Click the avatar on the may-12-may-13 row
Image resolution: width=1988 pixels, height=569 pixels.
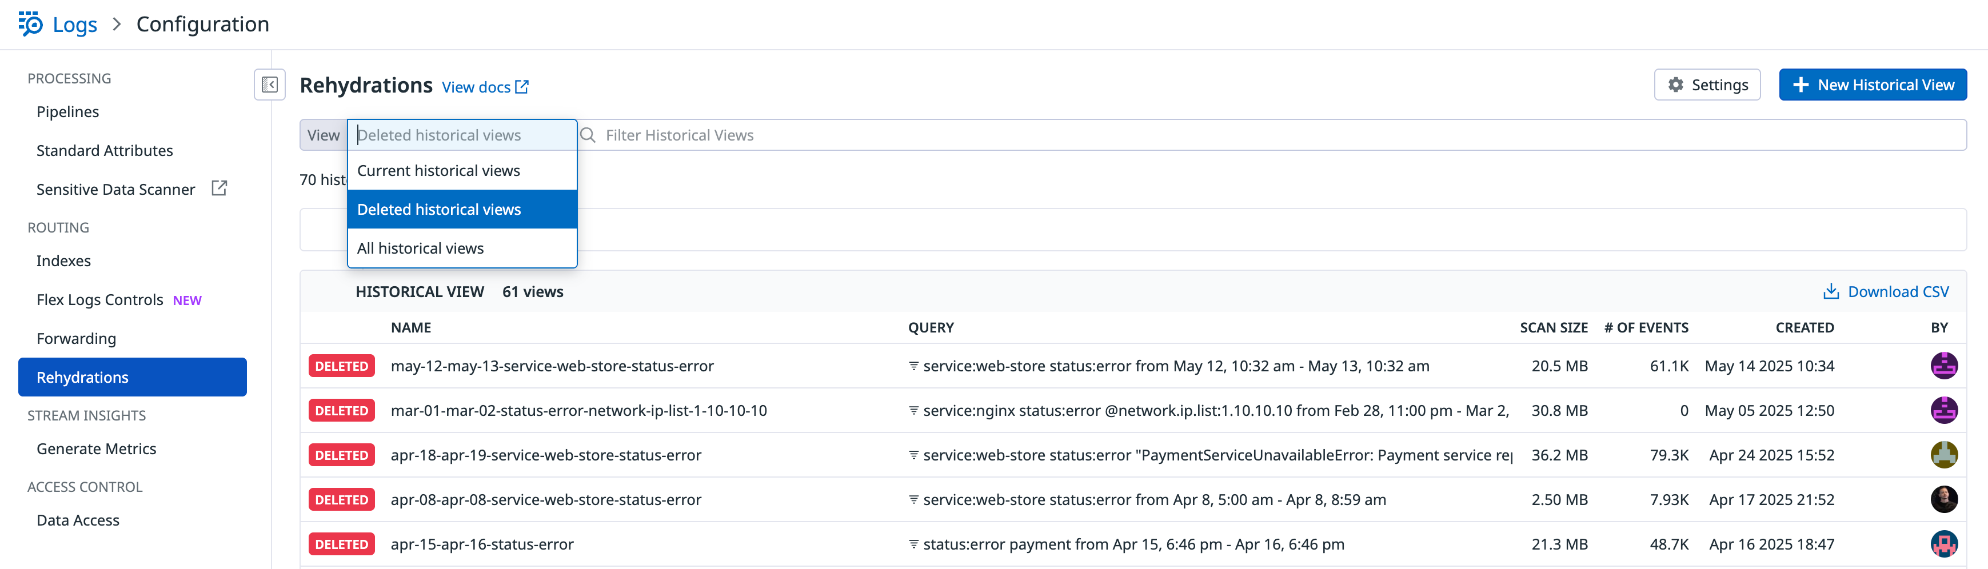(1943, 366)
